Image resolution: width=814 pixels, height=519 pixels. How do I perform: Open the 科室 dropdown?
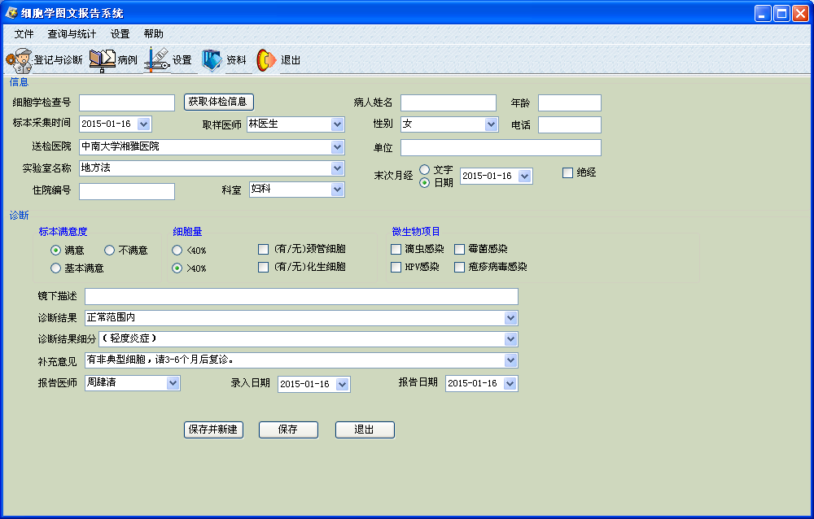tap(338, 190)
